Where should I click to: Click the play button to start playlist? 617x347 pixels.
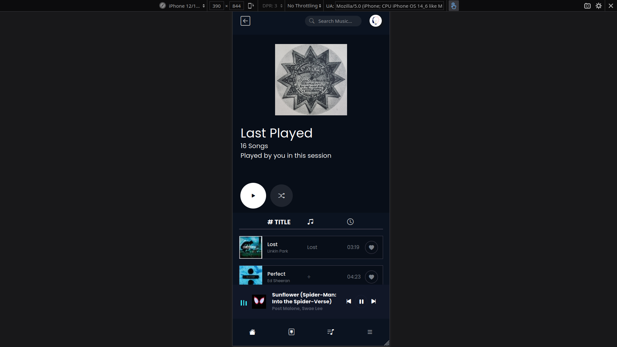pos(253,195)
